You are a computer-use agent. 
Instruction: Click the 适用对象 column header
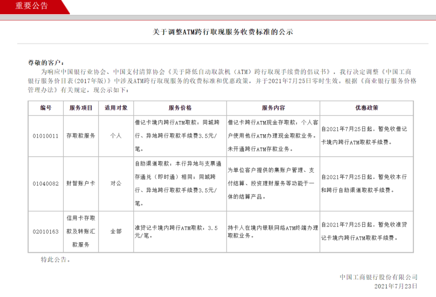click(116, 108)
